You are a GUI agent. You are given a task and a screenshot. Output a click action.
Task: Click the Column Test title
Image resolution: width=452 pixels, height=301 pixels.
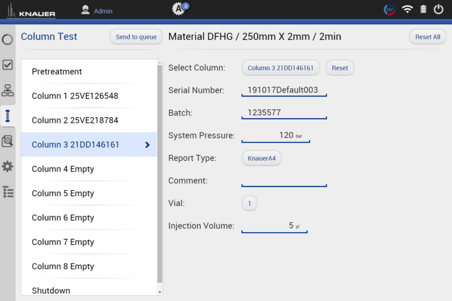pyautogui.click(x=49, y=37)
